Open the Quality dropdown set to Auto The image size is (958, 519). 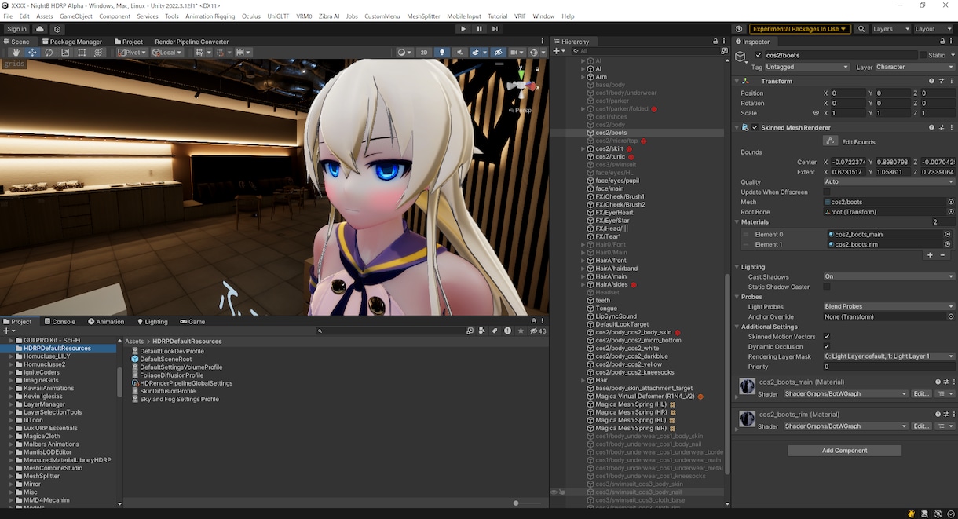pyautogui.click(x=889, y=181)
